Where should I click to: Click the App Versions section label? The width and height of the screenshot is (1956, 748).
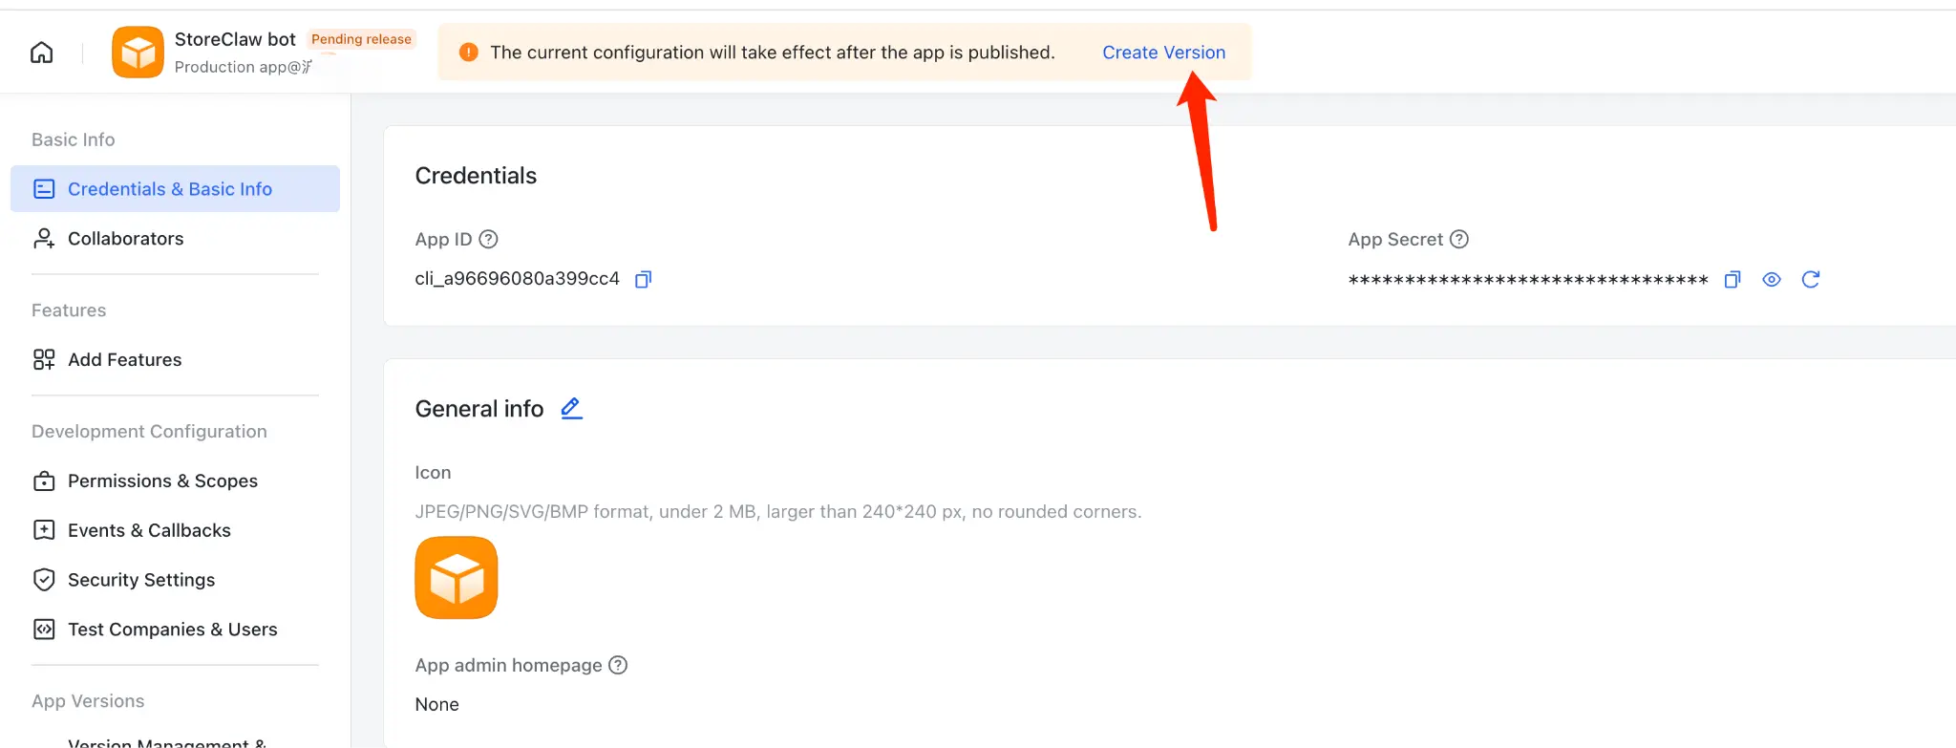(88, 701)
